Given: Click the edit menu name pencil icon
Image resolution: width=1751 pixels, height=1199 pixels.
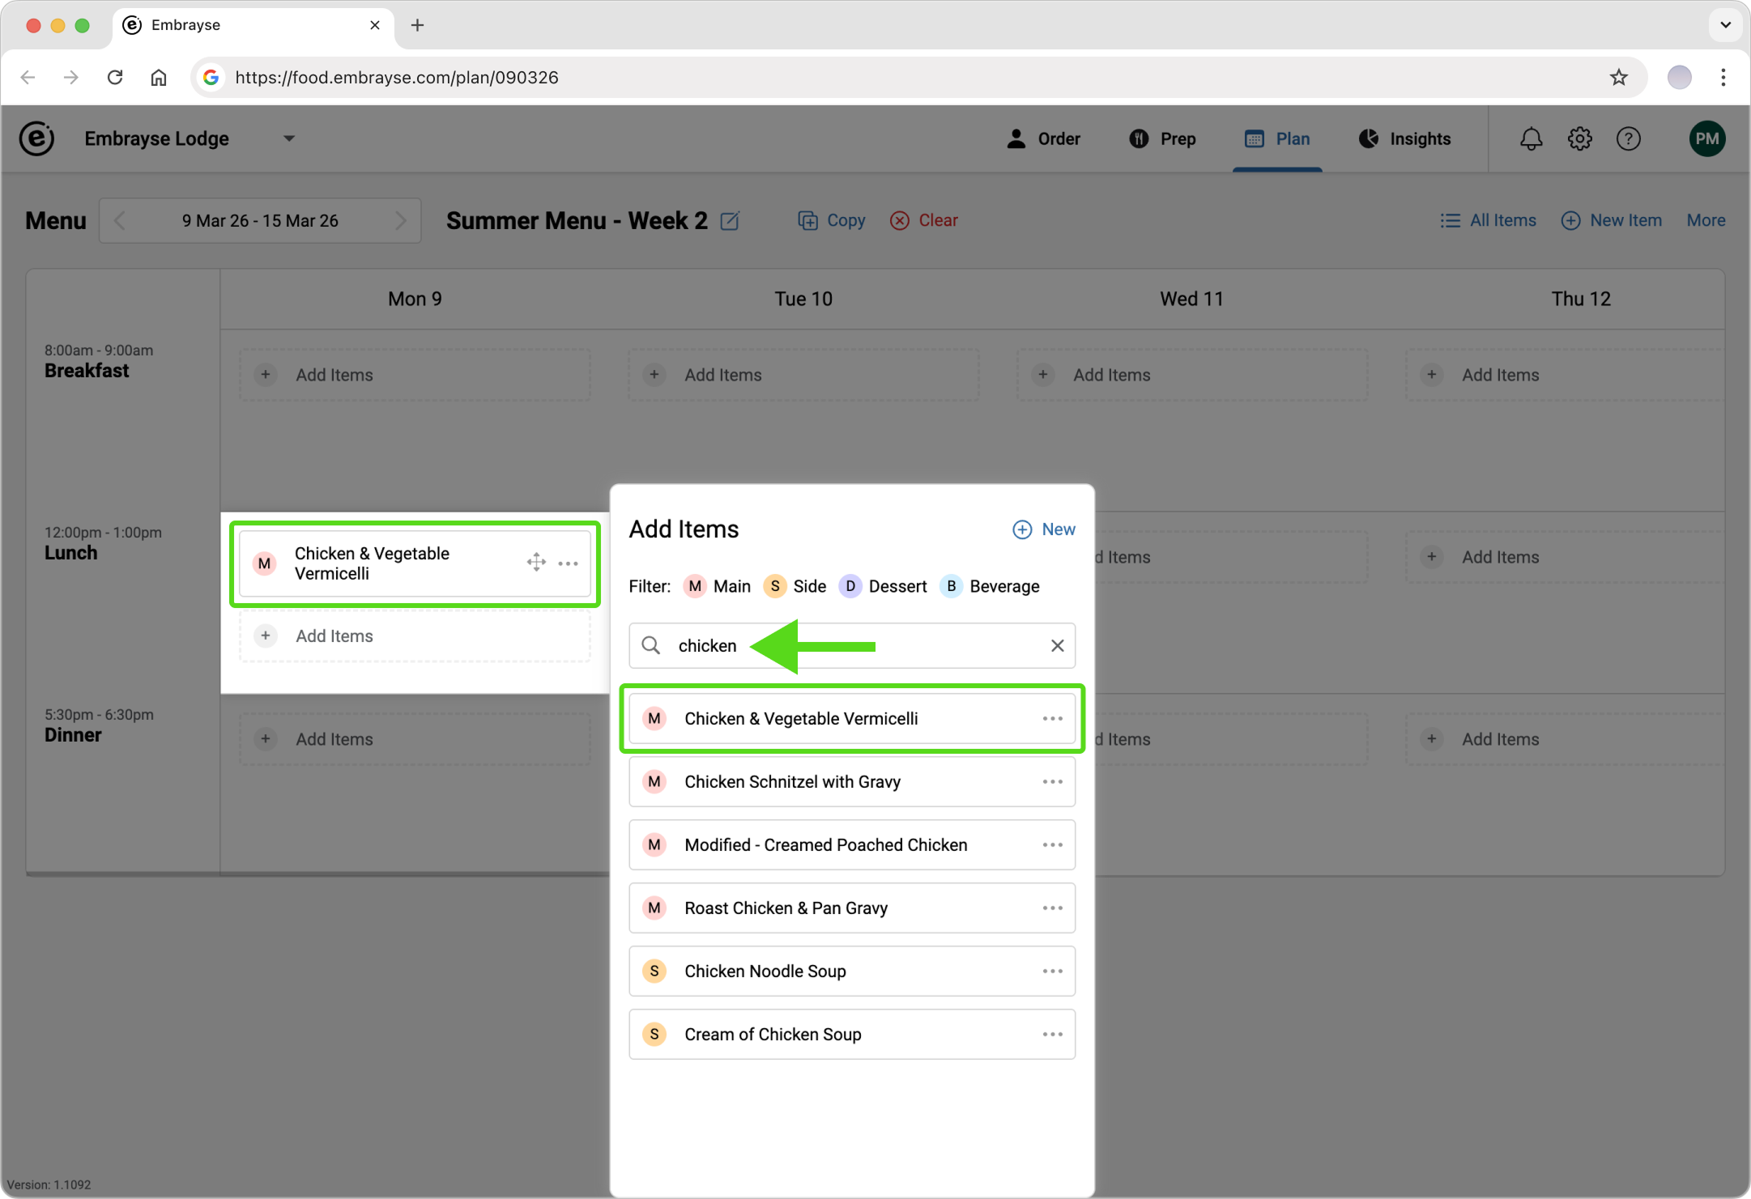Looking at the screenshot, I should click(x=730, y=220).
